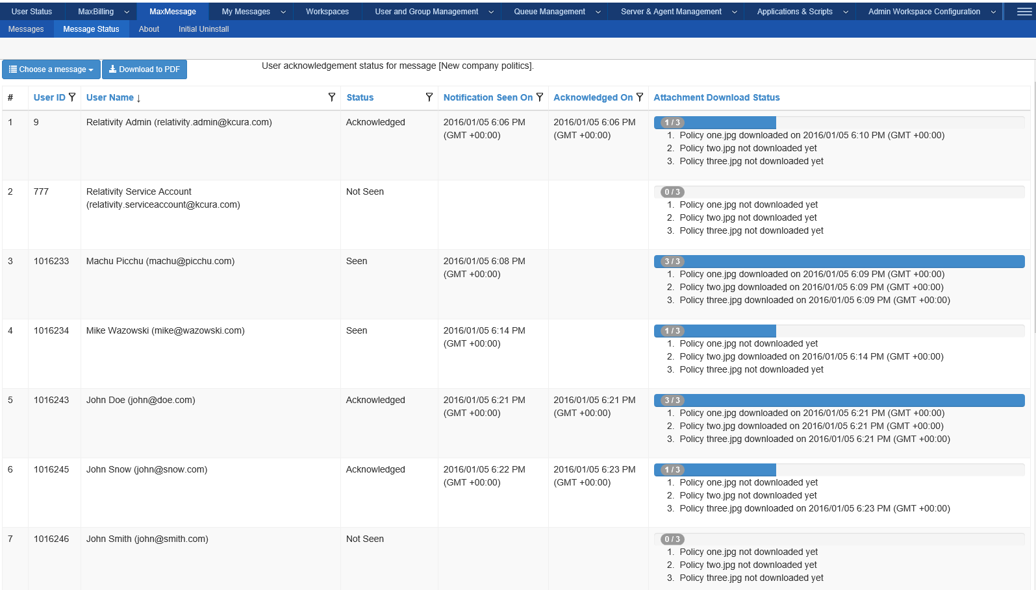Open User Name column filter
Image resolution: width=1036 pixels, height=590 pixels.
coord(332,97)
